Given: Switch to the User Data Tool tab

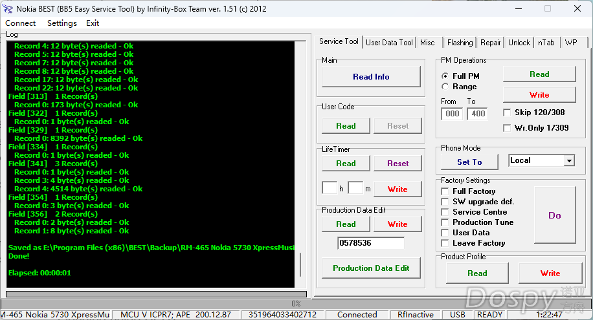Looking at the screenshot, I should click(389, 43).
